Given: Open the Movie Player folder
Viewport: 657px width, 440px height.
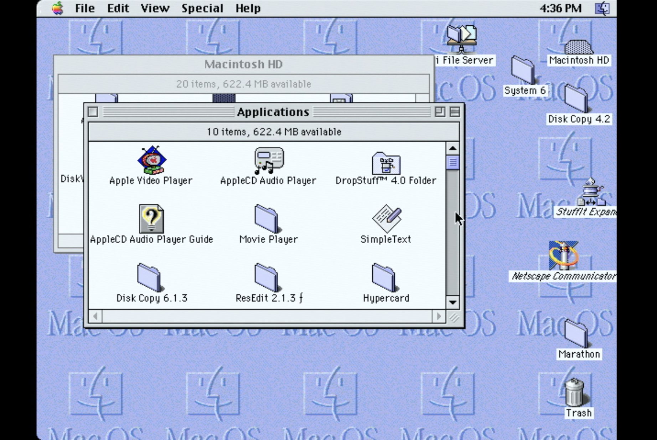Looking at the screenshot, I should [x=265, y=219].
